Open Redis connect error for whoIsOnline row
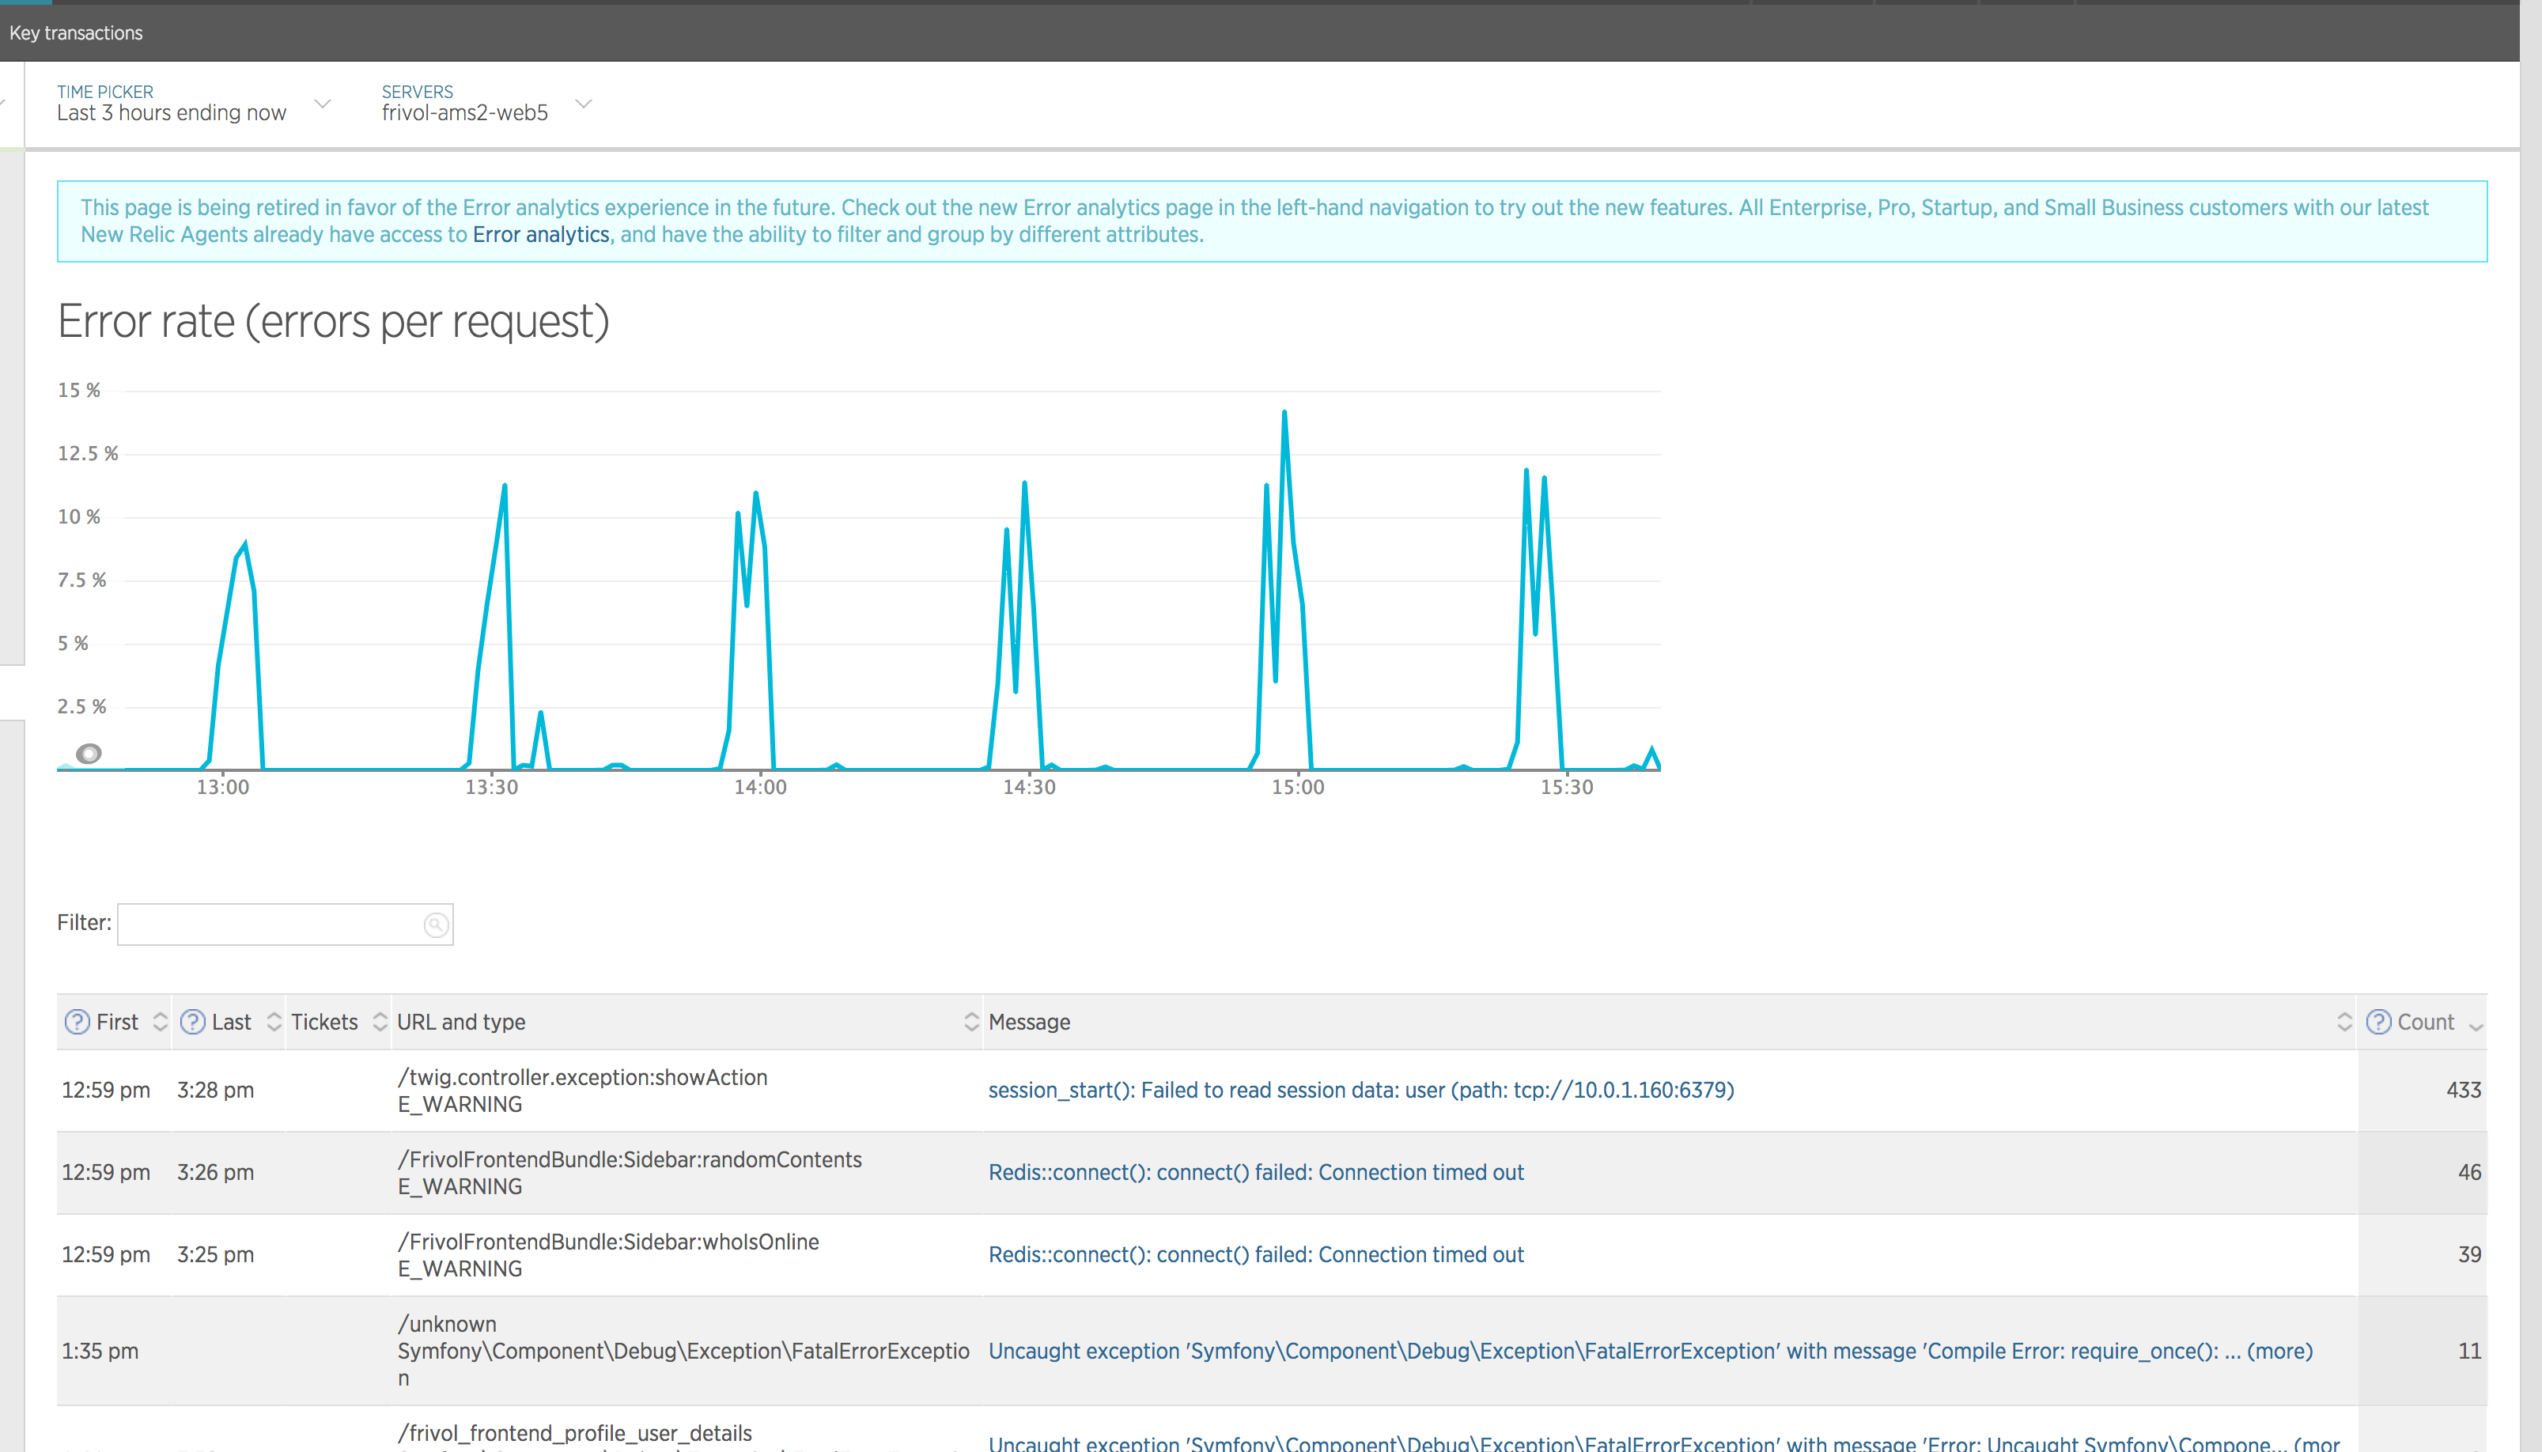The width and height of the screenshot is (2542, 1452). [1255, 1254]
